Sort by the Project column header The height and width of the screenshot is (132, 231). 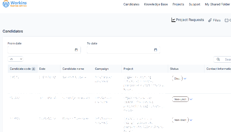tap(128, 69)
